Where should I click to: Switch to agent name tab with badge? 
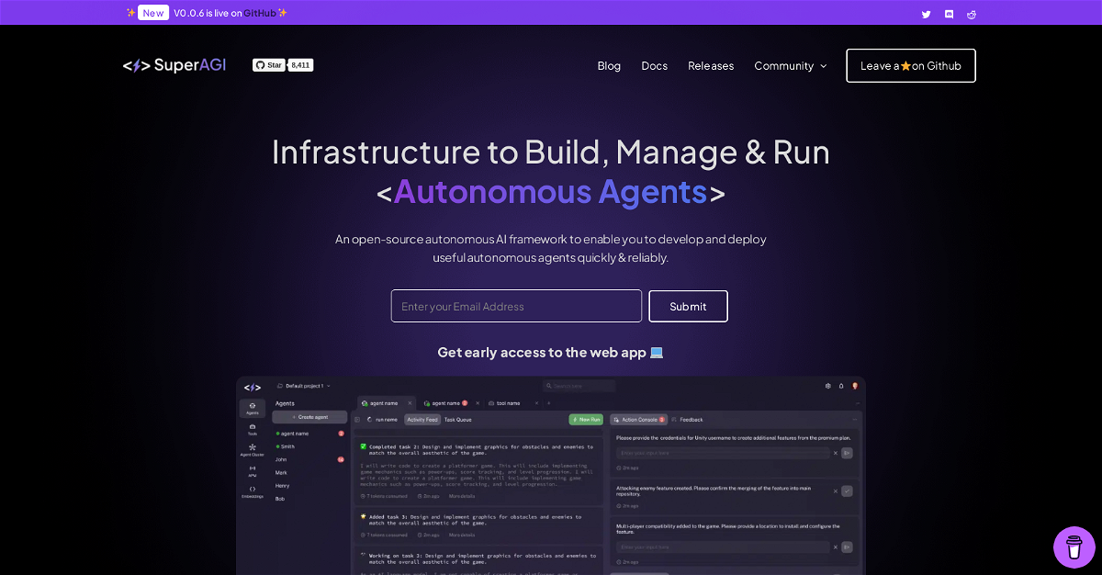[x=447, y=403]
